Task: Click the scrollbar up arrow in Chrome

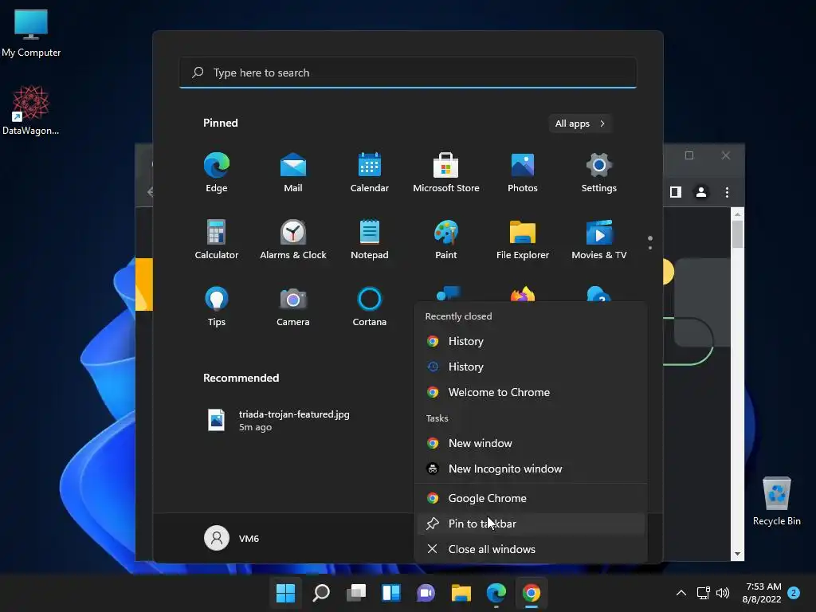Action: 737,214
